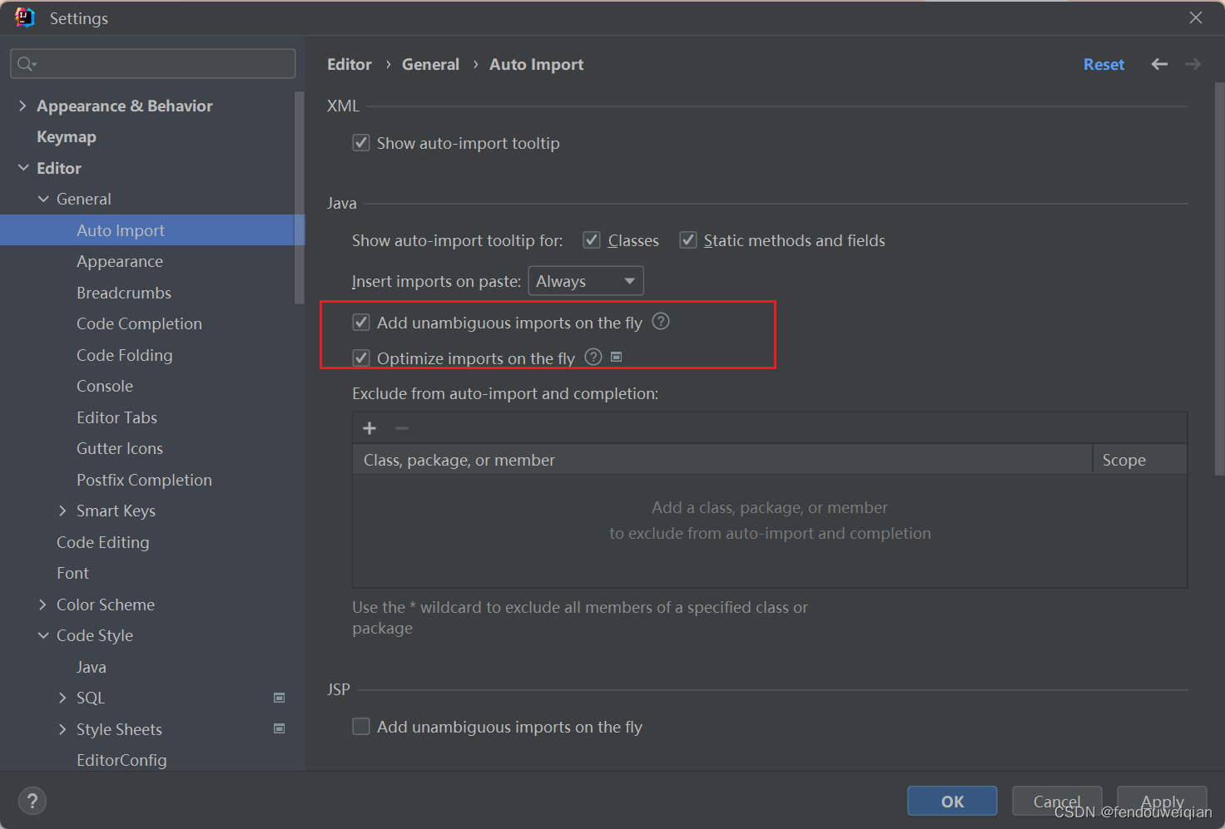Open Breadcrumbs settings page
Screen dimensions: 1225x829
[124, 293]
